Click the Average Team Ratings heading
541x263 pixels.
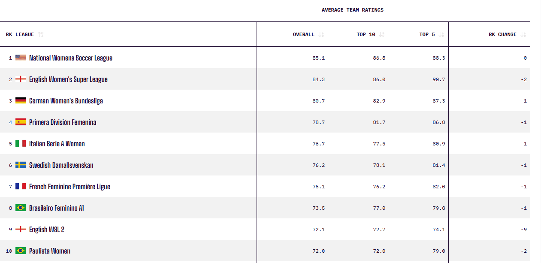click(353, 10)
